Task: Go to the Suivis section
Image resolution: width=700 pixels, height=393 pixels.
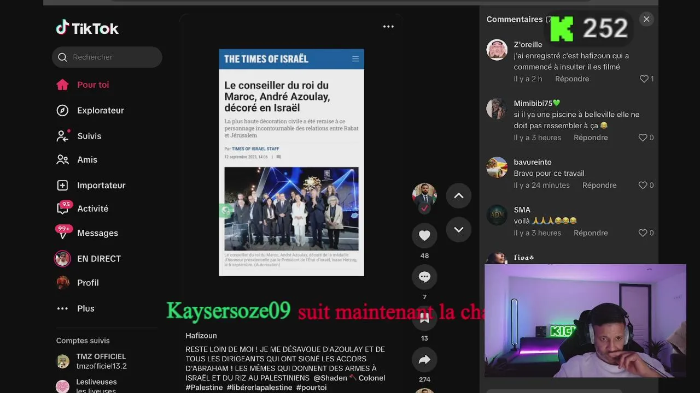Action: click(x=89, y=136)
